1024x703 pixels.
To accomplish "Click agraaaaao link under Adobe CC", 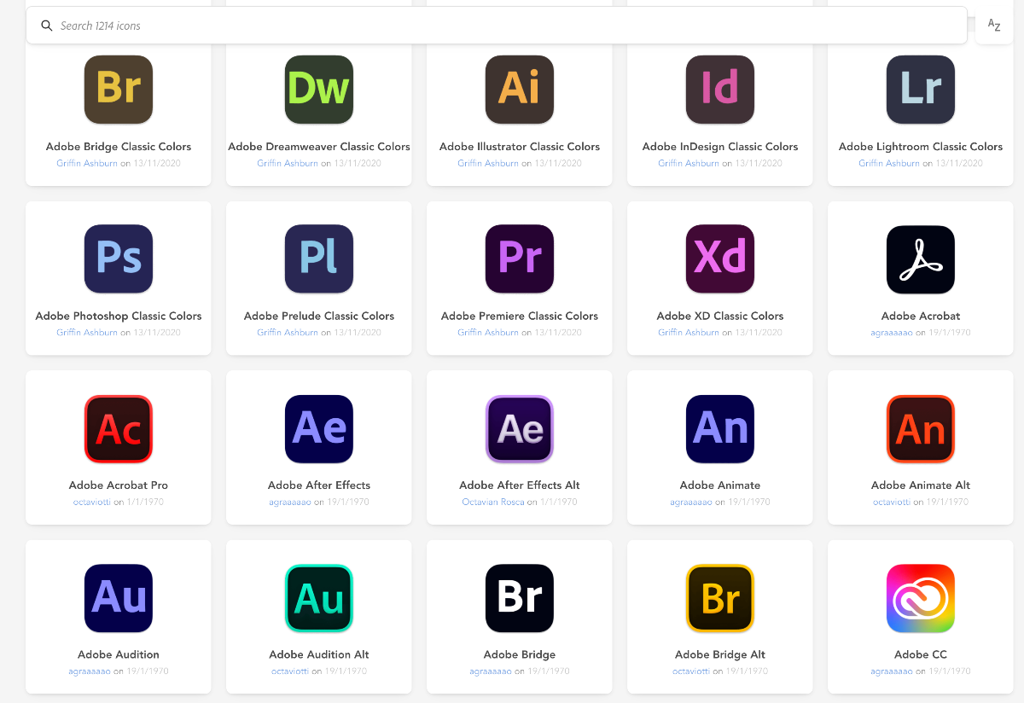I will point(892,671).
